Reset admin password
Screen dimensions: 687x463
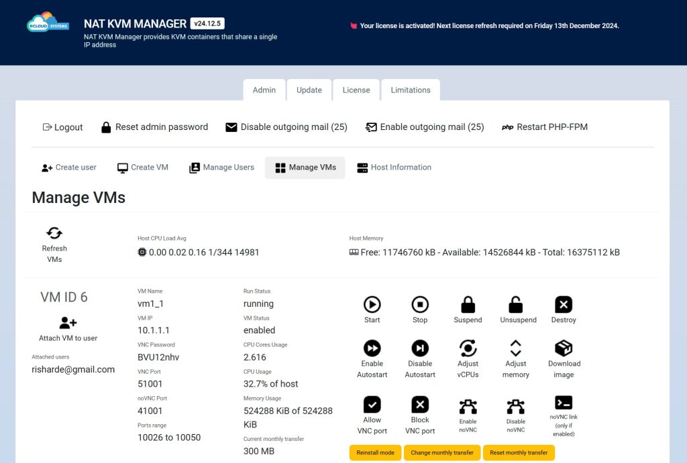point(154,127)
